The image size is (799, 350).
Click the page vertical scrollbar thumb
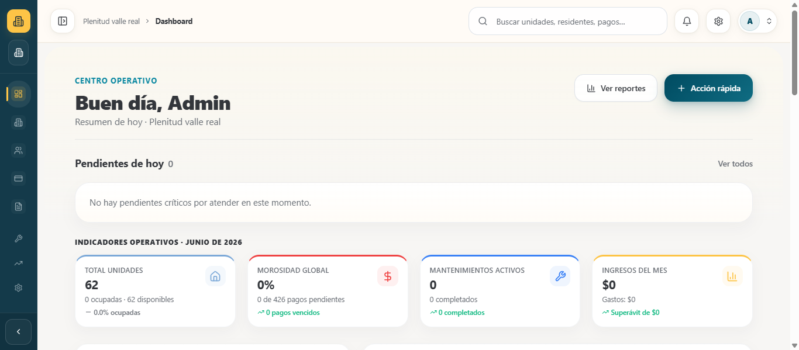794,53
